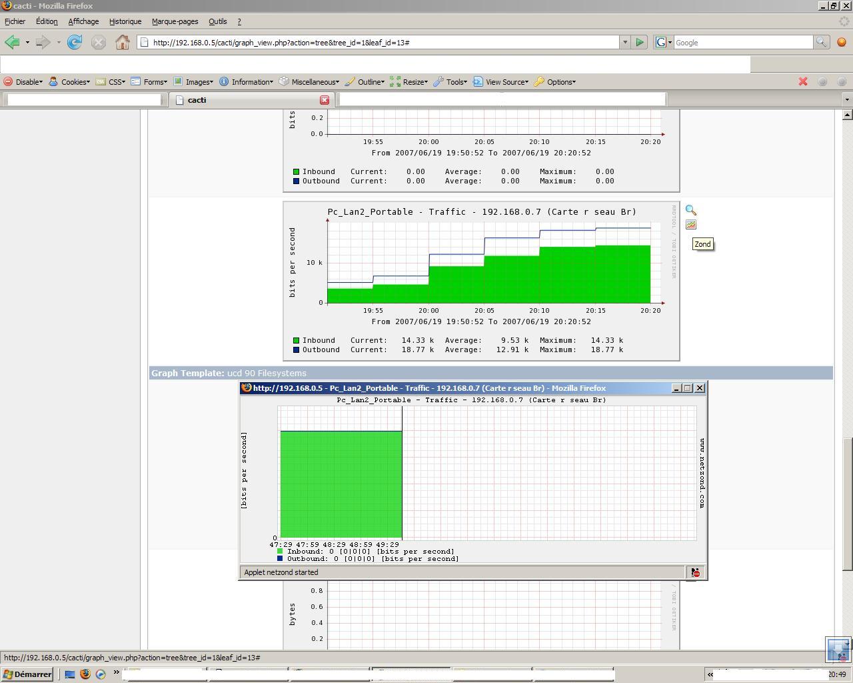Close the cacti tab with red X
This screenshot has width=853, height=683.
tap(325, 100)
